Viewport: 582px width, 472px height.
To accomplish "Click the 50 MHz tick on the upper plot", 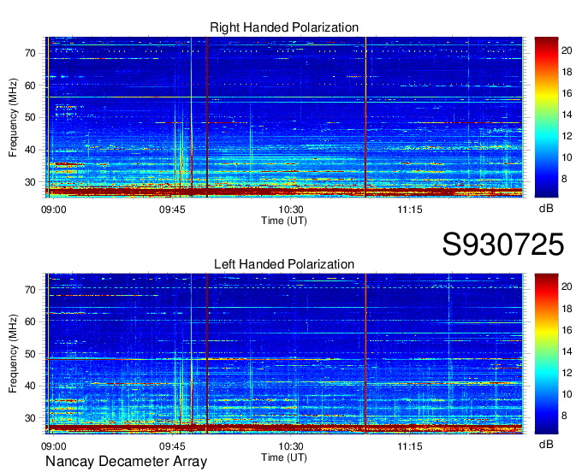I will click(31, 118).
